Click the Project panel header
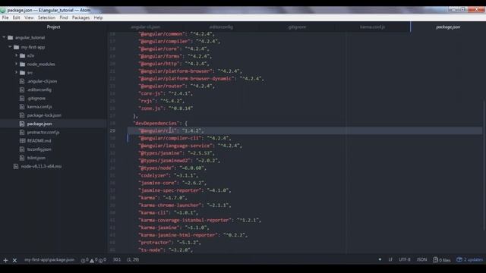Image resolution: width=486 pixels, height=273 pixels. click(x=53, y=27)
